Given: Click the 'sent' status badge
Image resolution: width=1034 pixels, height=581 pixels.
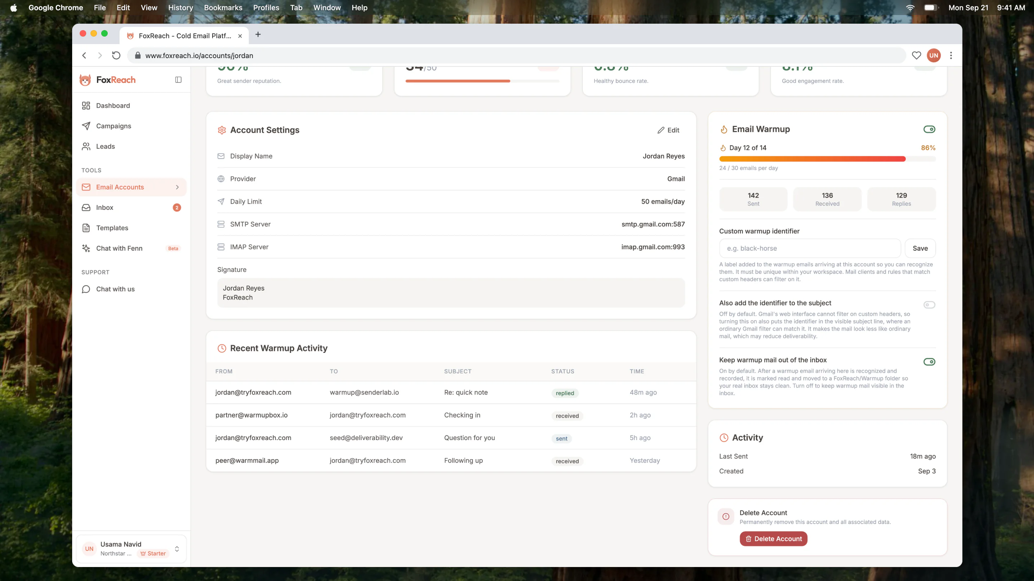Looking at the screenshot, I should coord(562,439).
